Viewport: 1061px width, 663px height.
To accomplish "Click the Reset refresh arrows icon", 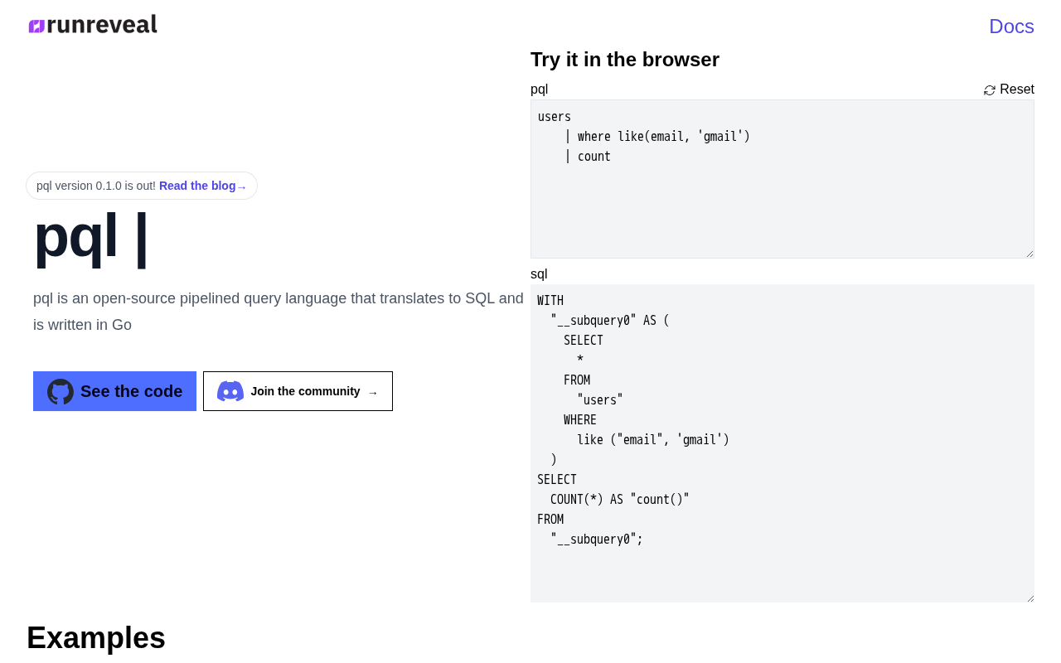I will pos(990,90).
